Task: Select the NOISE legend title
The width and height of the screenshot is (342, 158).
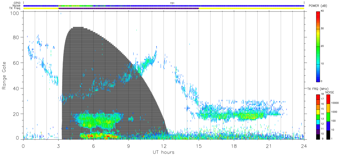Action: pos(330,92)
